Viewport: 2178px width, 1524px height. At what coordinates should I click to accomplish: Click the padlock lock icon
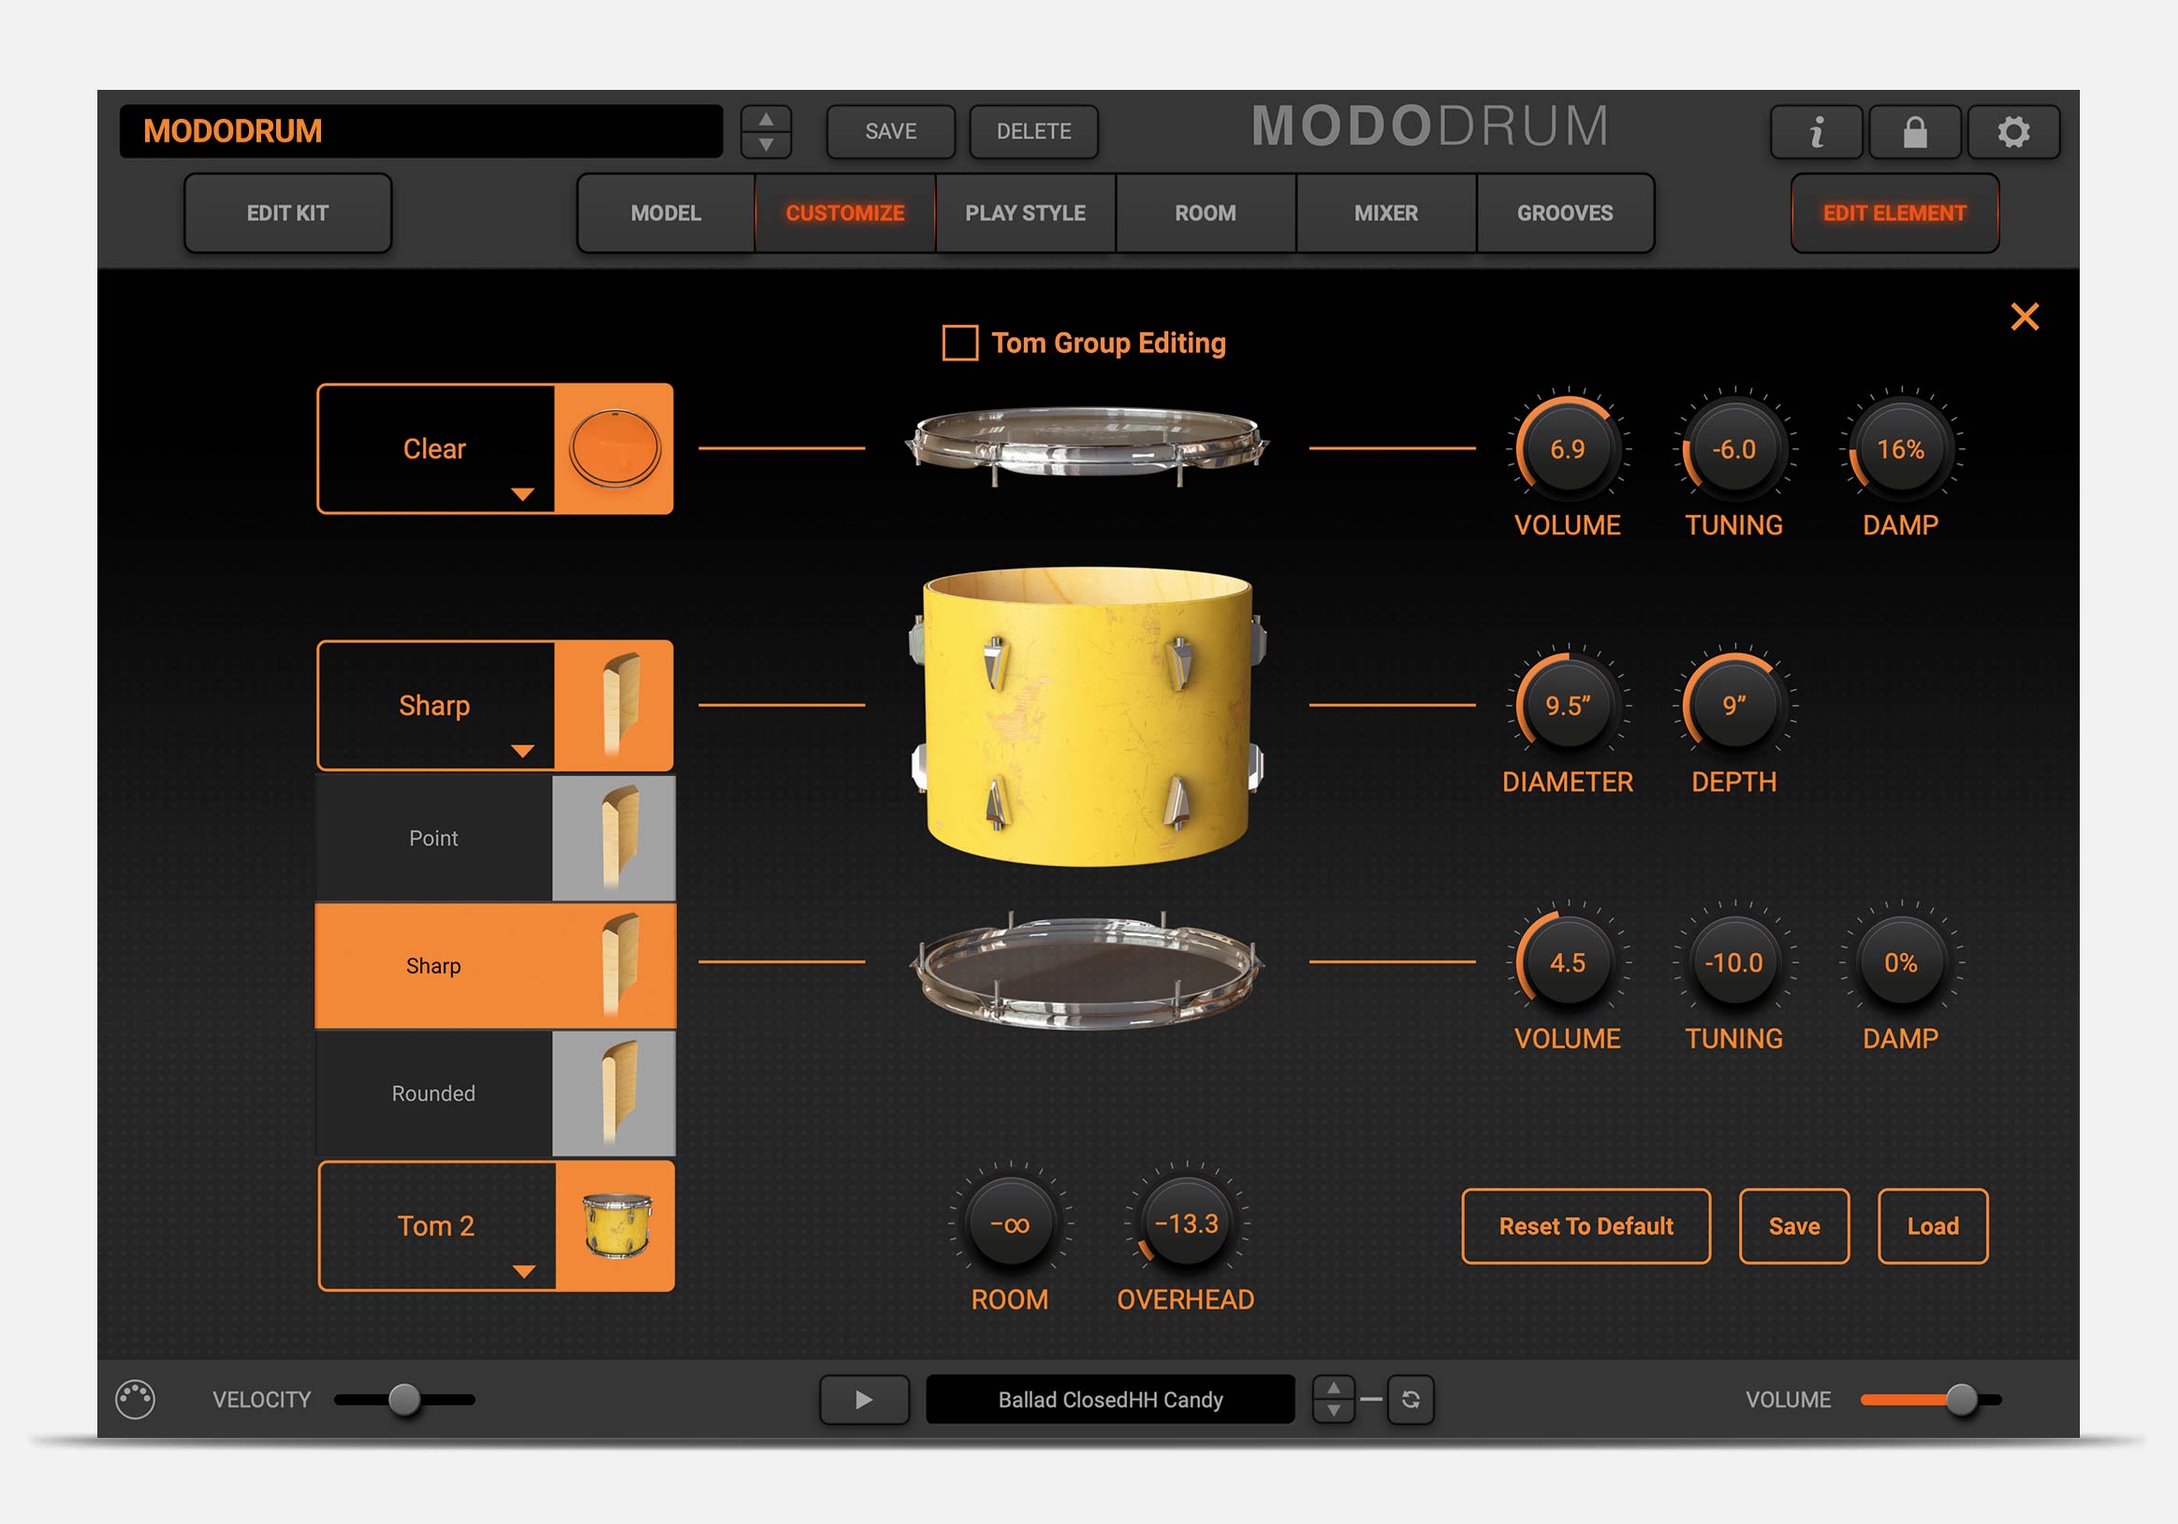(1914, 132)
